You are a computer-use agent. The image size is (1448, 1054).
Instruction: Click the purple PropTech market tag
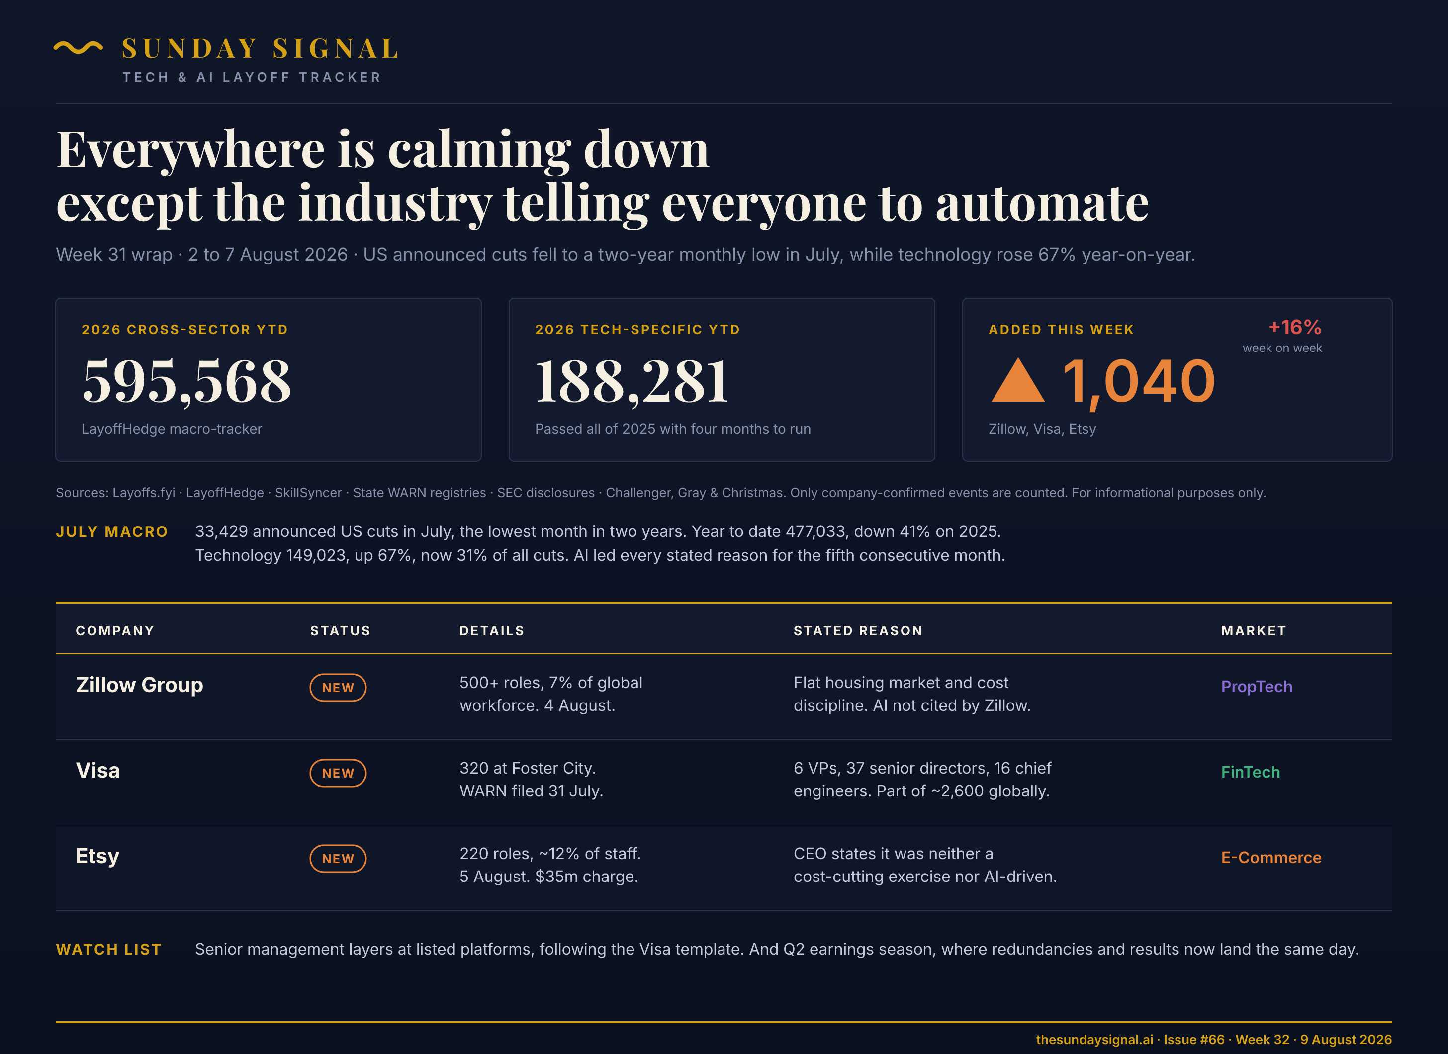(1257, 686)
